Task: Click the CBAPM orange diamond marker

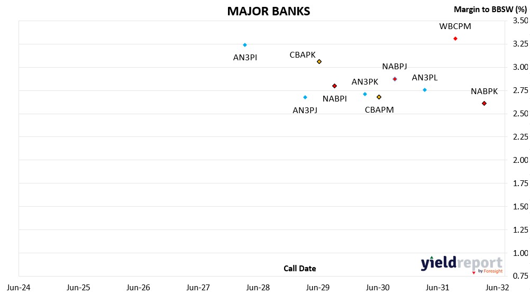Action: click(x=379, y=97)
